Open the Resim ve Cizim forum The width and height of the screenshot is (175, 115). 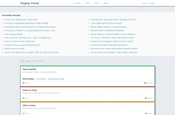tap(30, 90)
